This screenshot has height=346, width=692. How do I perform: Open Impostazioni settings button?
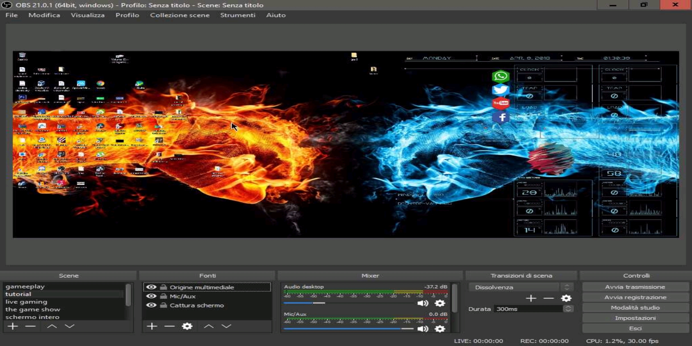point(635,318)
